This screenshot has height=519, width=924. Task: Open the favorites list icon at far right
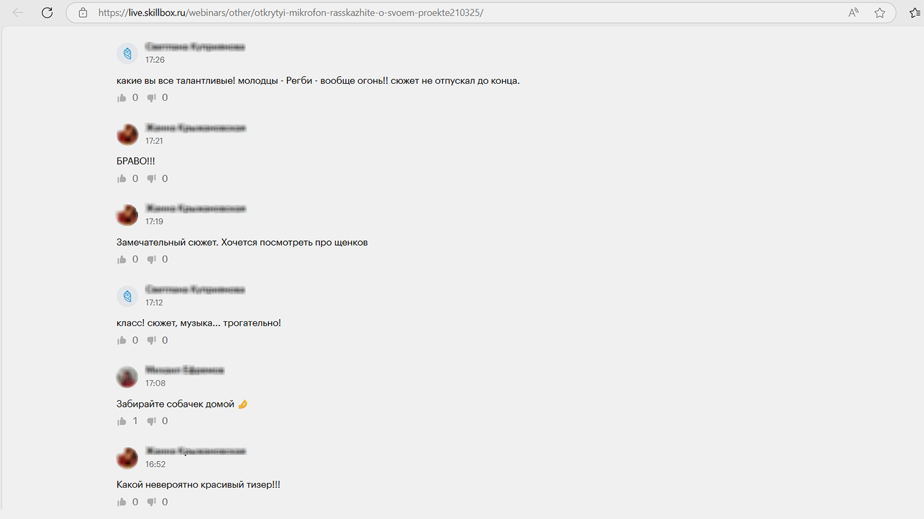tap(915, 13)
